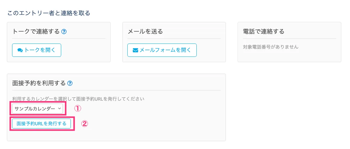350x149 pixels.
Task: Click envelope icon in メールフォームを開く button
Action: [136, 50]
